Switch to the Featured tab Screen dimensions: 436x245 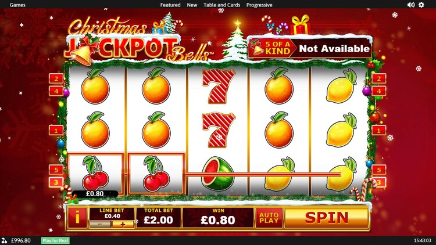(x=170, y=5)
